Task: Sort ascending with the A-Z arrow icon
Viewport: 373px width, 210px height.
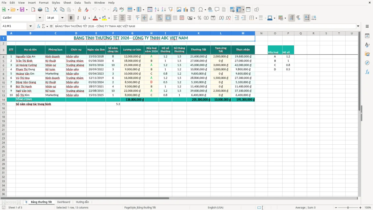Action: pos(157,10)
